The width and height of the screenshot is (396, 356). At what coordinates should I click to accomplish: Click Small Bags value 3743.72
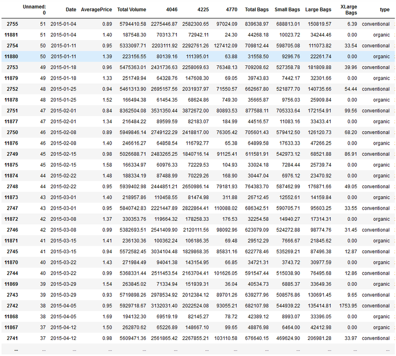pyautogui.click(x=291, y=263)
